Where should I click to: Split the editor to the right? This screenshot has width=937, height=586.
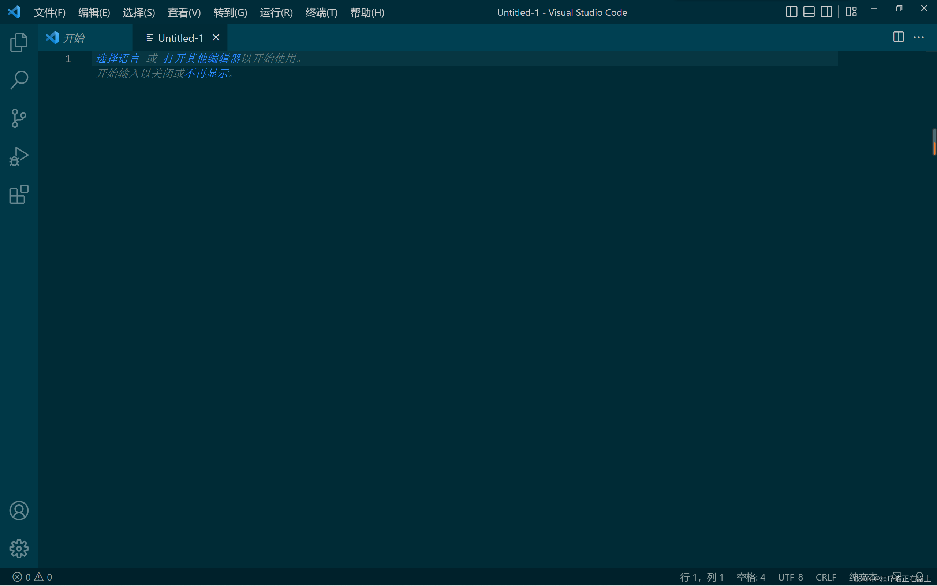coord(898,37)
